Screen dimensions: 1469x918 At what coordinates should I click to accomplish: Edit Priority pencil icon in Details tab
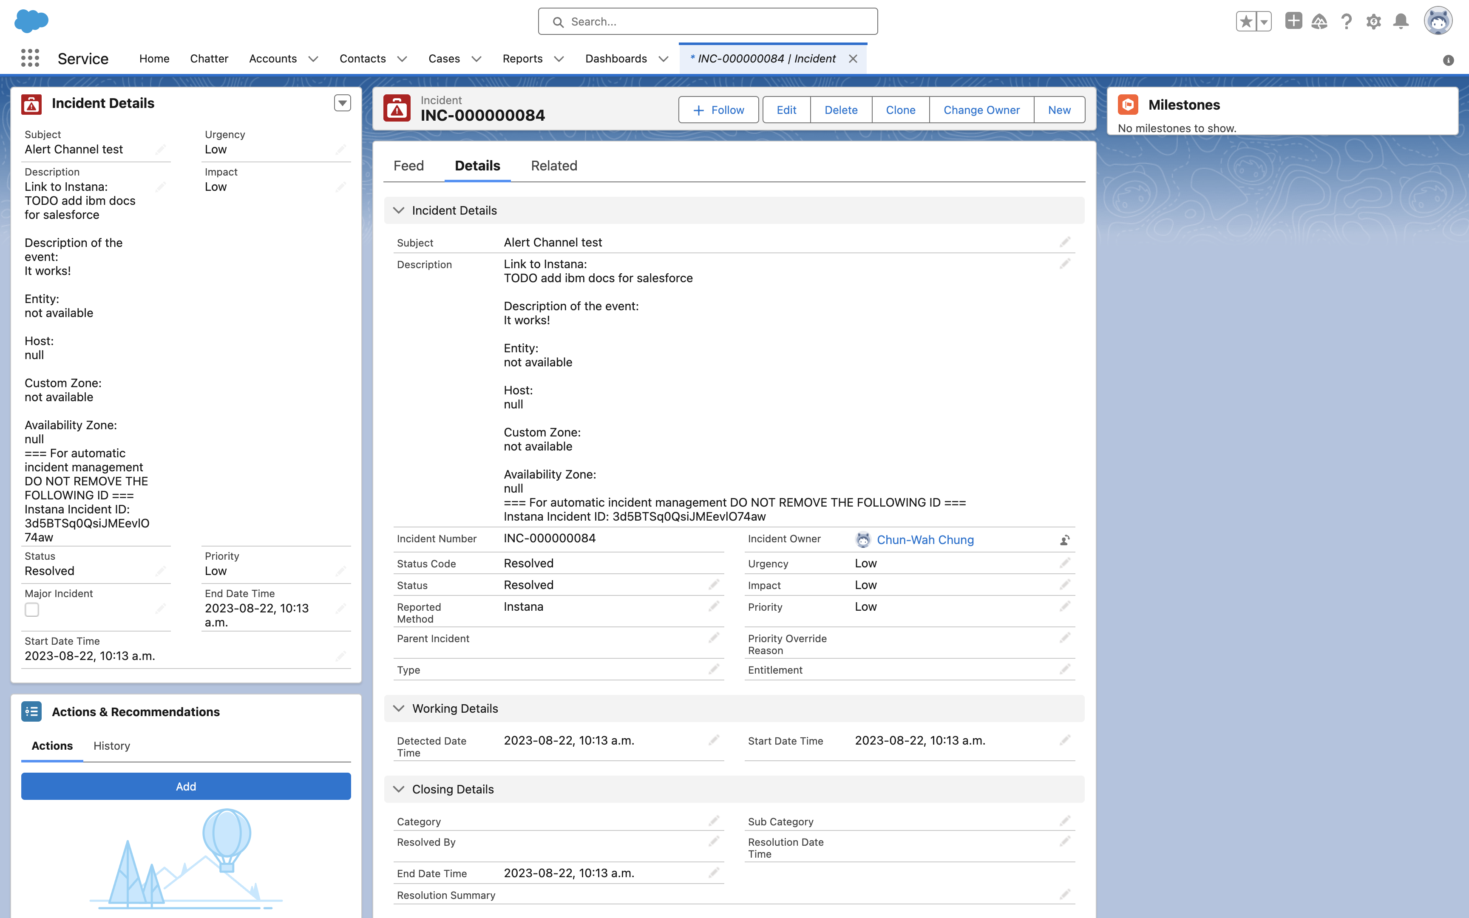point(1065,606)
